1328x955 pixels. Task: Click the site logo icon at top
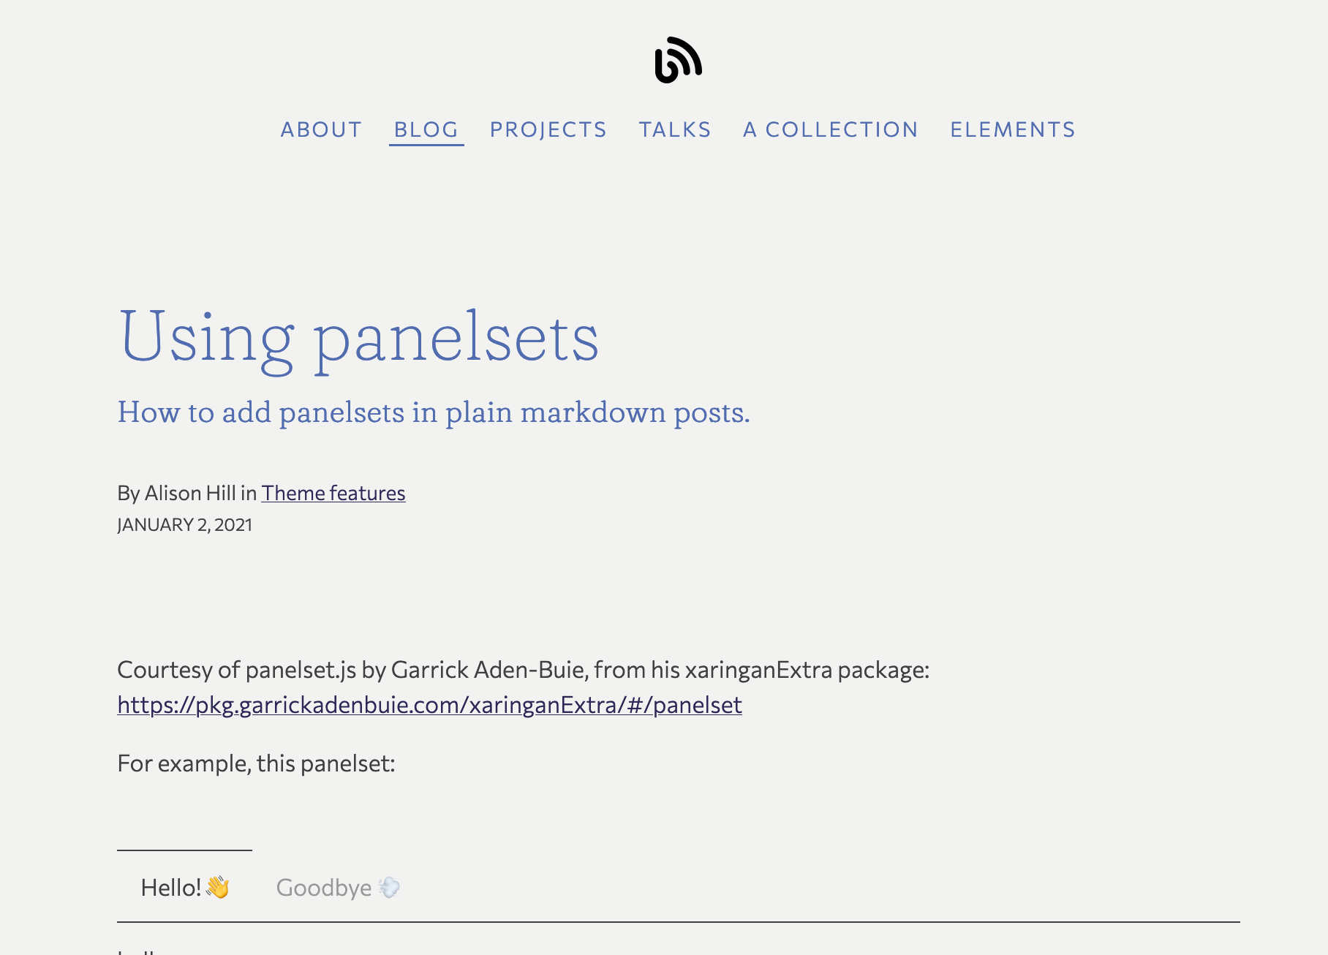pyautogui.click(x=678, y=60)
